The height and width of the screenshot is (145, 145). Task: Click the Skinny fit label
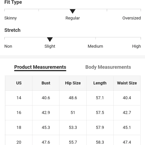point(10,18)
